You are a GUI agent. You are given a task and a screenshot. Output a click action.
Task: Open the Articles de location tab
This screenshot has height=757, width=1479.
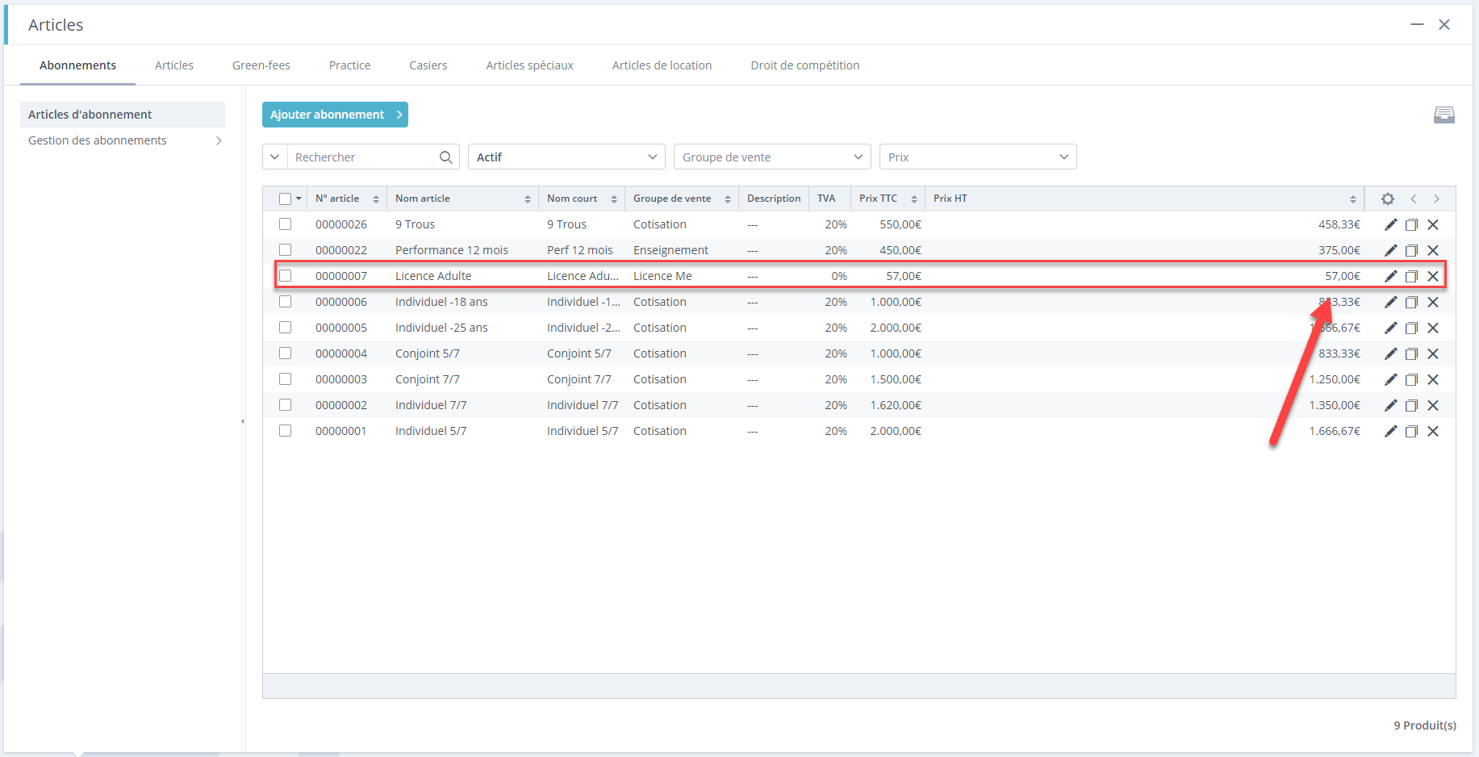tap(662, 65)
